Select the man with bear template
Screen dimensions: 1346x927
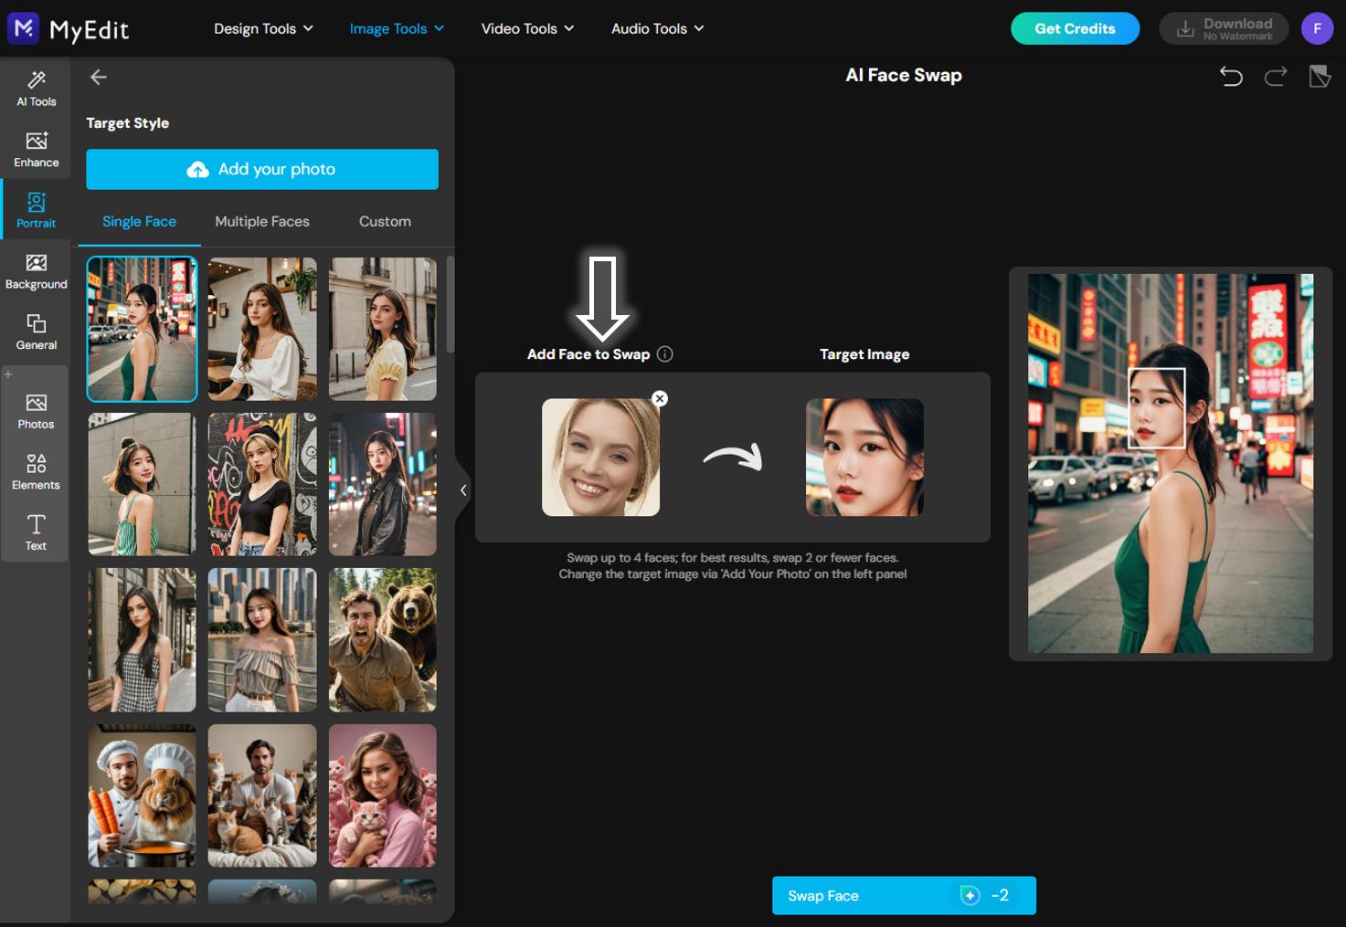pyautogui.click(x=383, y=640)
